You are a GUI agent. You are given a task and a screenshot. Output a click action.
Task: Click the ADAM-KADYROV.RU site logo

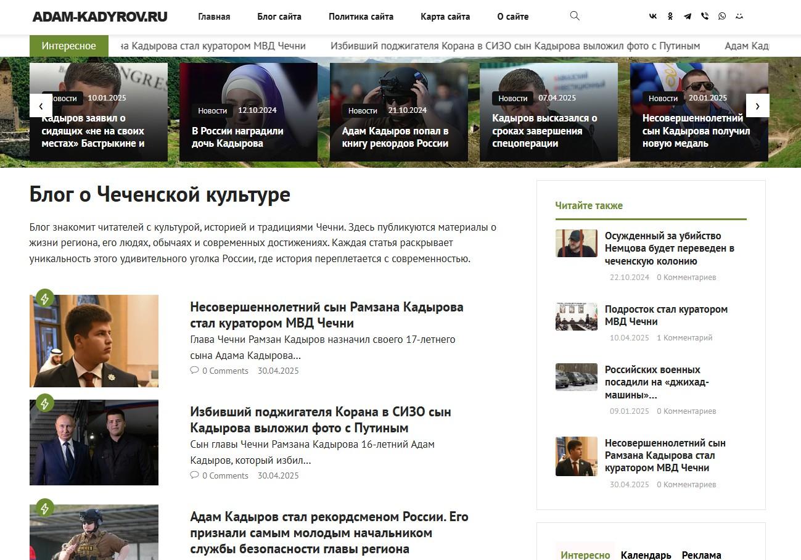[x=100, y=17]
